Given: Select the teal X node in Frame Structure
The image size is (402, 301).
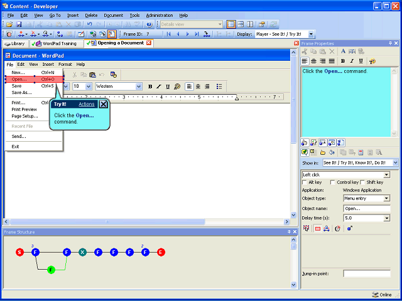Looking at the screenshot, I should (82, 252).
